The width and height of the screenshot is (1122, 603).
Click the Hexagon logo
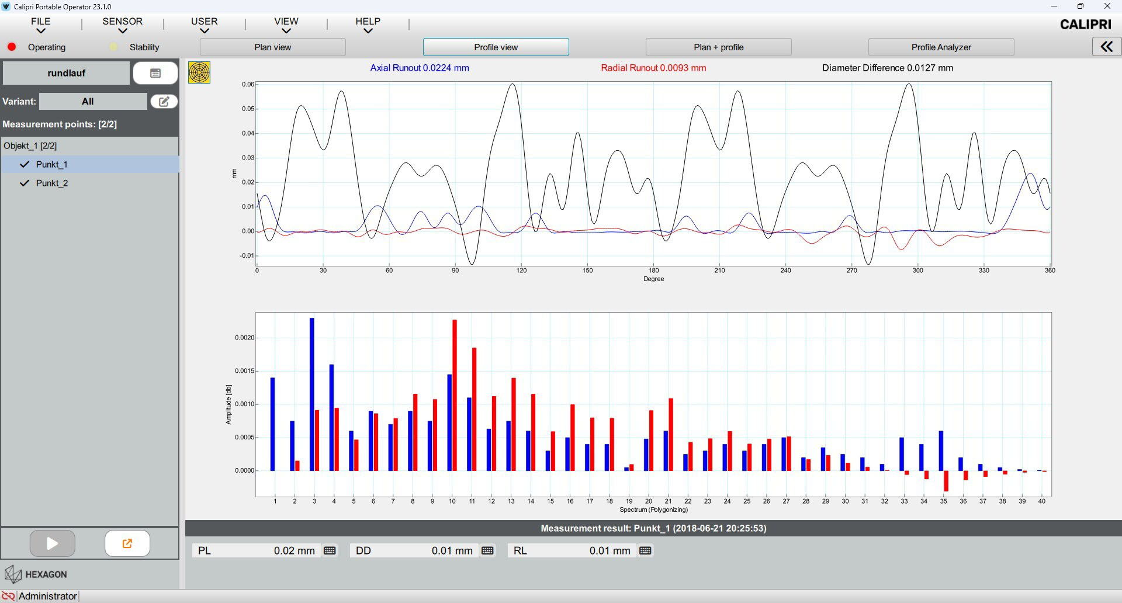pos(36,574)
